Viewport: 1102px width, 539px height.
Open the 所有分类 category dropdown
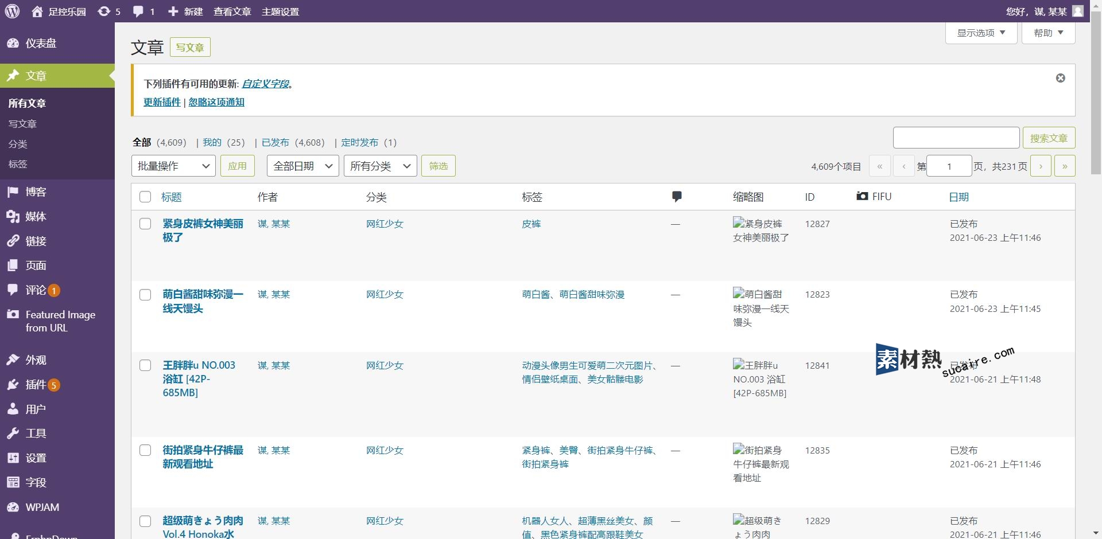[380, 166]
